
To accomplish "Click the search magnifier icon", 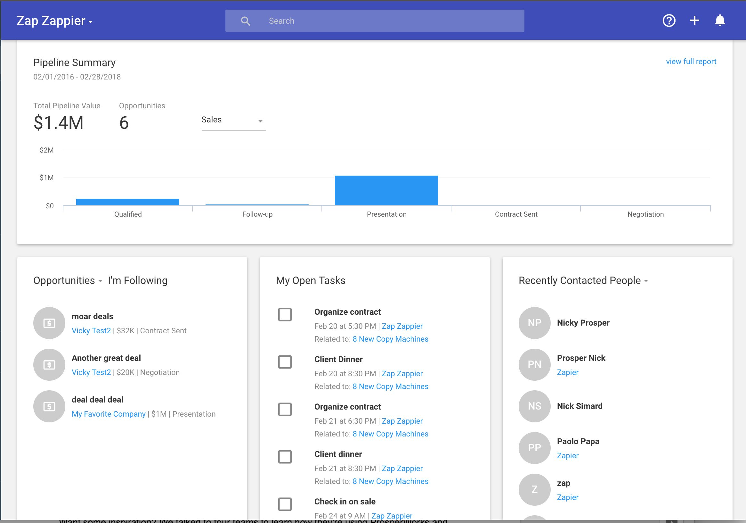I will tap(245, 21).
